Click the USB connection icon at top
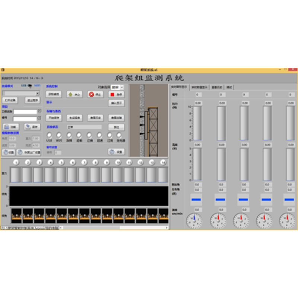Viewport: 298px width, 298px height. [30, 86]
